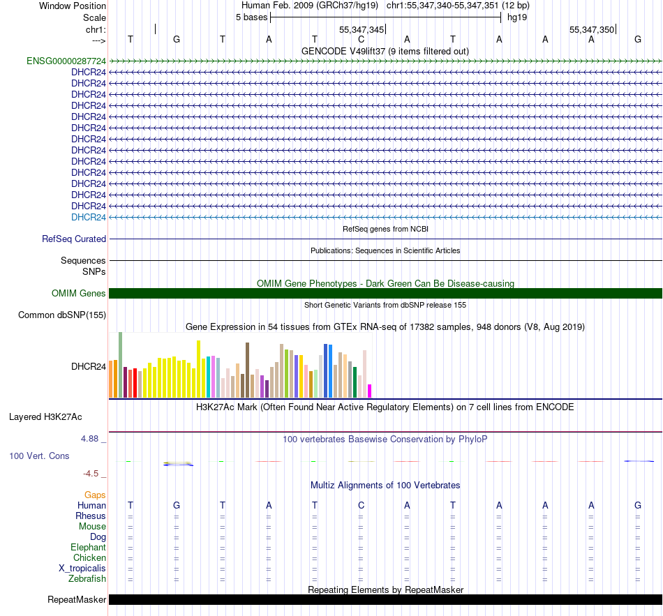Click the Window Position chr1 coordinates text
Image resolution: width=663 pixels, height=616 pixels.
[458, 6]
